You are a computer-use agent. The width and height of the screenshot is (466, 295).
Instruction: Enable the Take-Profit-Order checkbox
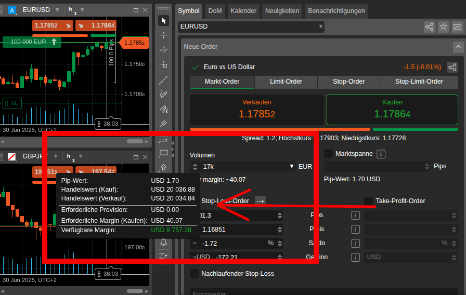tap(369, 201)
